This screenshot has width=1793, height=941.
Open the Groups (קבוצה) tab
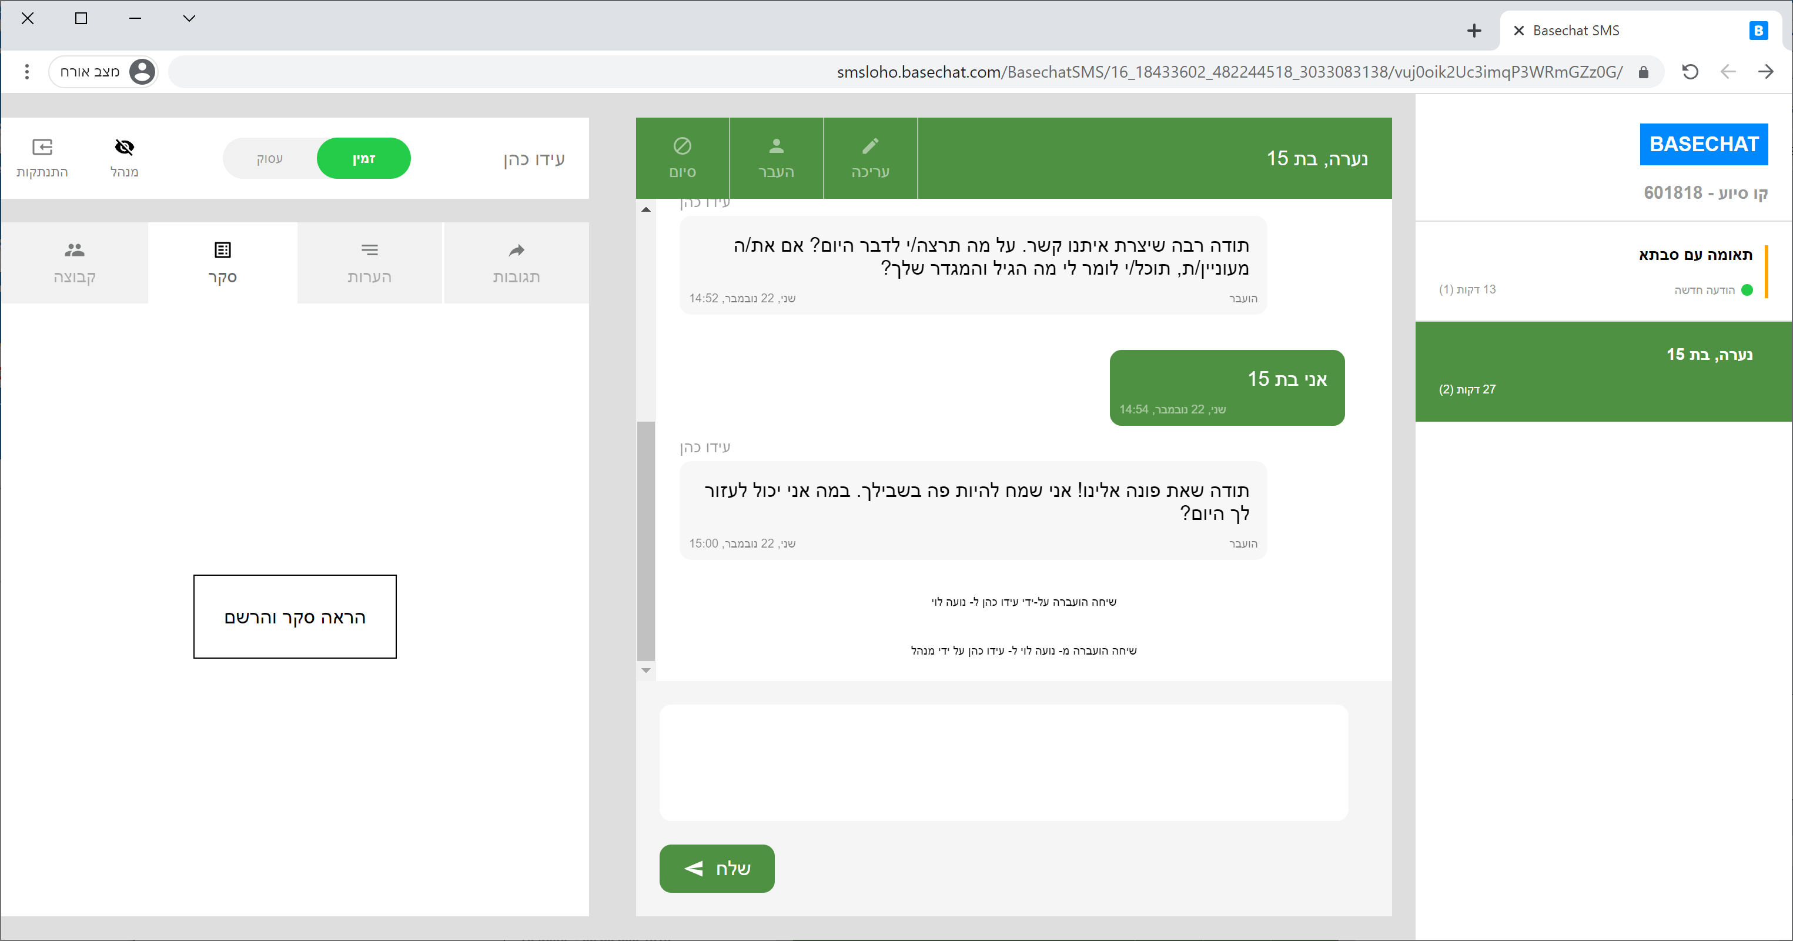pyautogui.click(x=75, y=263)
